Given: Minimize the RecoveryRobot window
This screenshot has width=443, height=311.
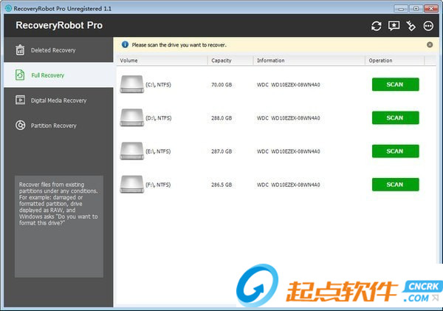Looking at the screenshot, I should click(x=401, y=8).
